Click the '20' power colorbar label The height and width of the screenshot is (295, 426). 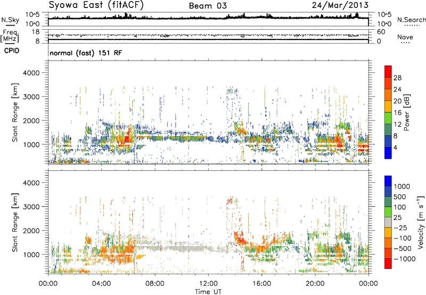[x=397, y=101]
